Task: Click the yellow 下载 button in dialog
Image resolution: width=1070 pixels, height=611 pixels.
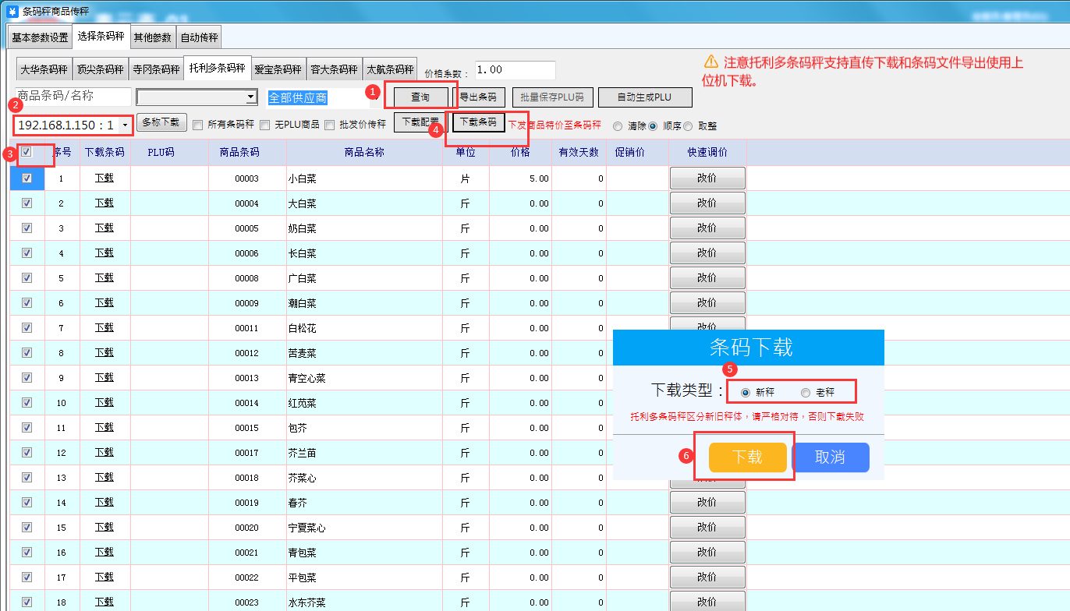Action: tap(747, 457)
